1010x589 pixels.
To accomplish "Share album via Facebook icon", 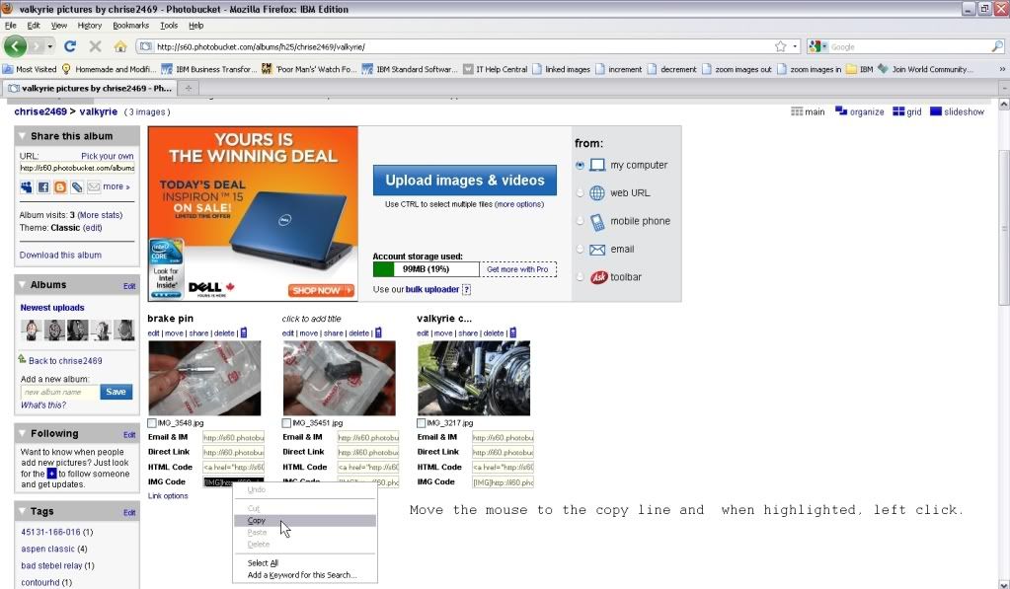I will pos(43,186).
